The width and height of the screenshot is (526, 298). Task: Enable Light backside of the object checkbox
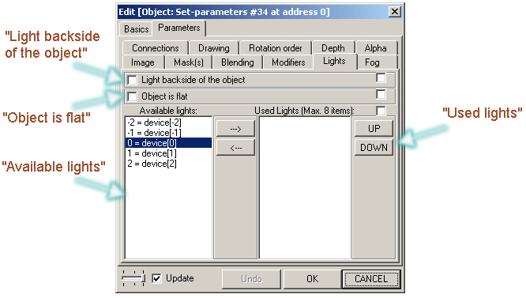[x=133, y=80]
